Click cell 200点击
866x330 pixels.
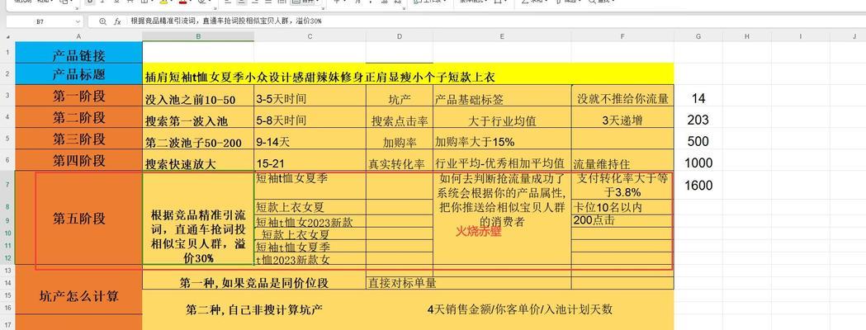click(622, 221)
